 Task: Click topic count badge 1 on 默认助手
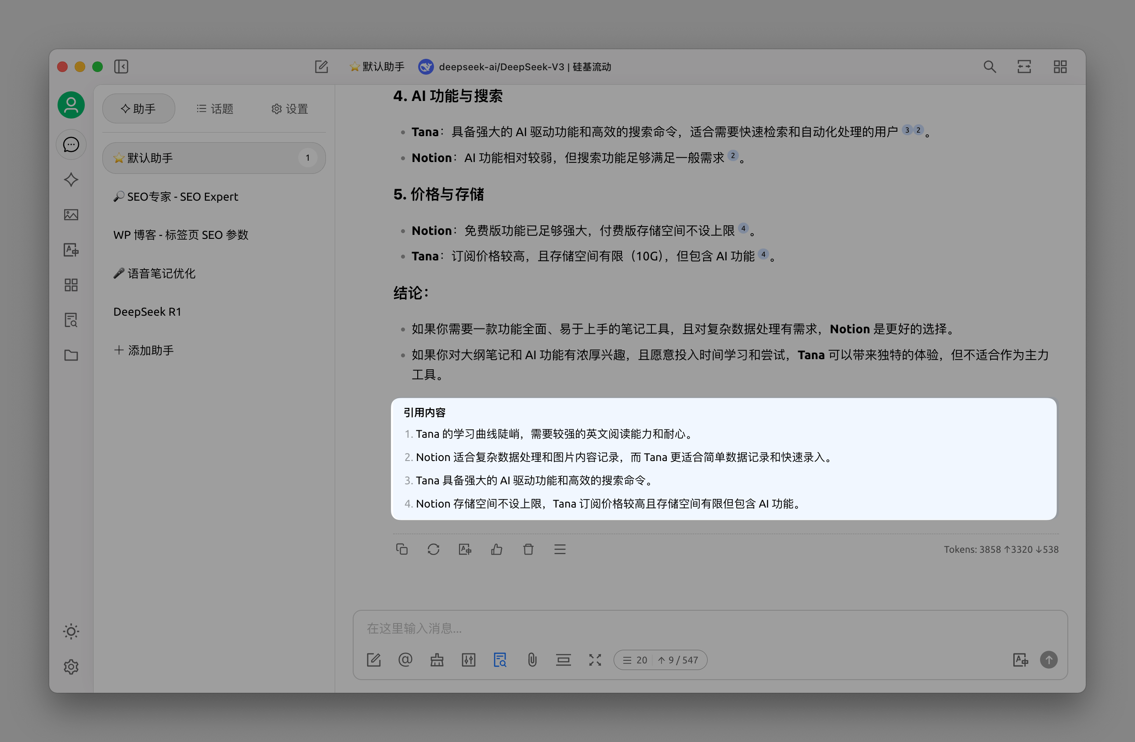307,158
